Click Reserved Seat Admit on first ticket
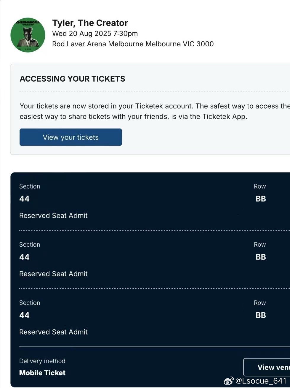Screen dimensions: 290x388 coord(53,216)
